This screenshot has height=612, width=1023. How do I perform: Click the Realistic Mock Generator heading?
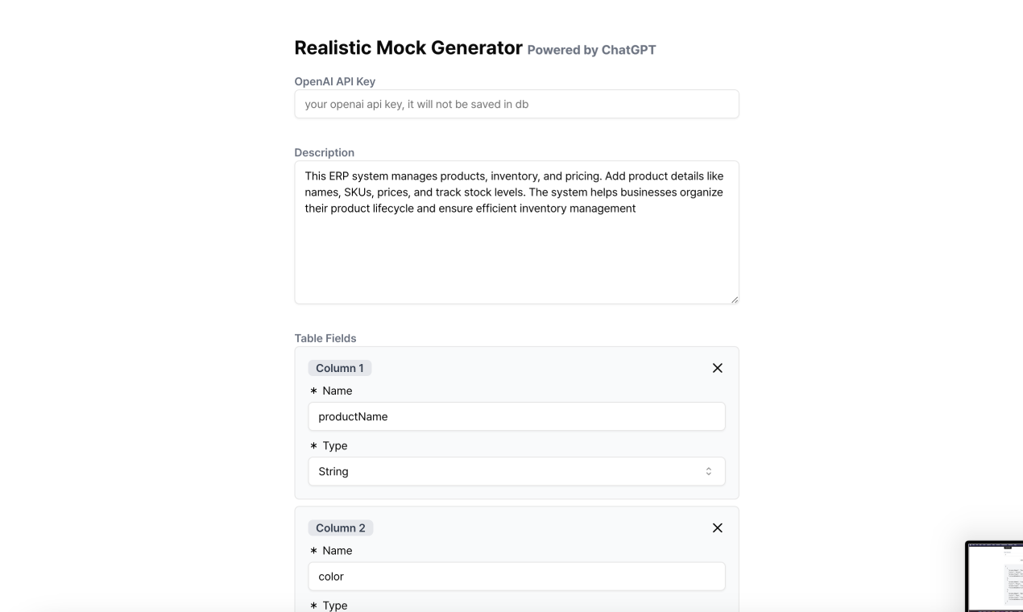[408, 48]
